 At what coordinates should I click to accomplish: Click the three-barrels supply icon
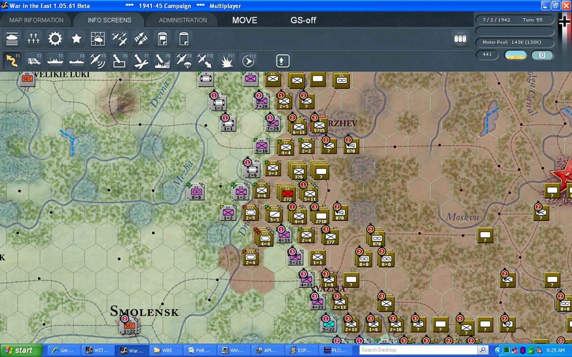(460, 39)
